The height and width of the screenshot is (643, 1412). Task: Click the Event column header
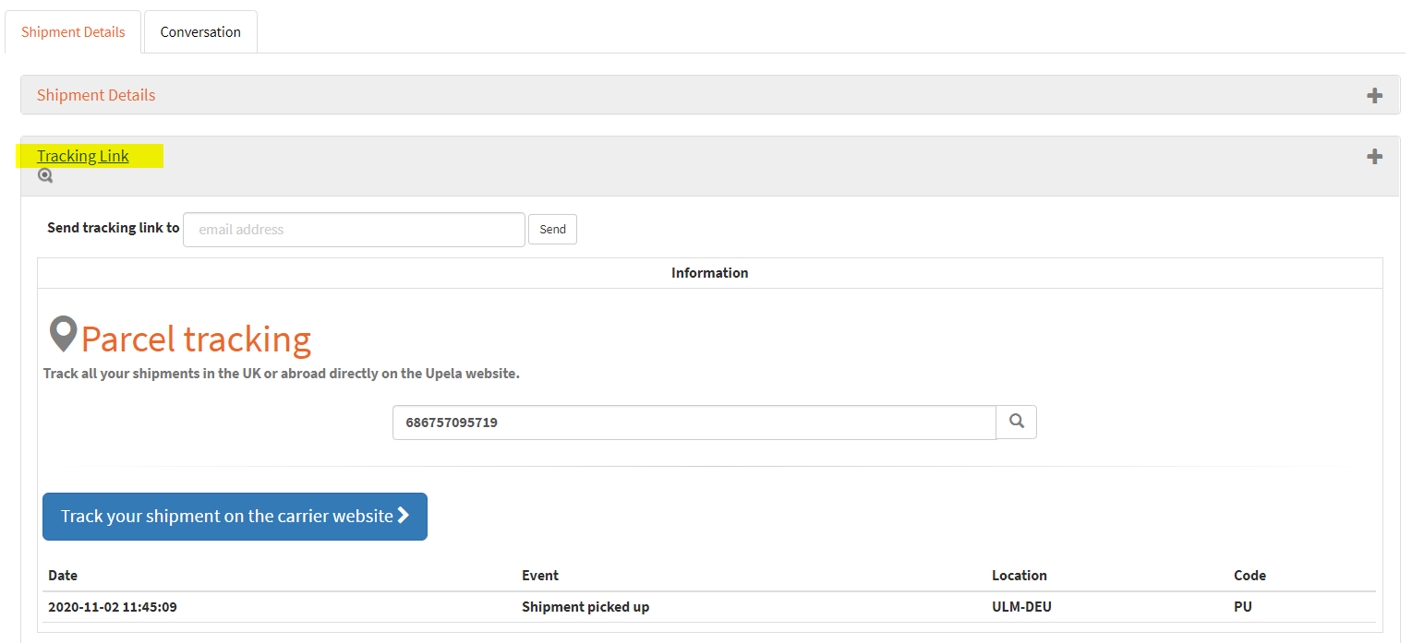pos(540,576)
